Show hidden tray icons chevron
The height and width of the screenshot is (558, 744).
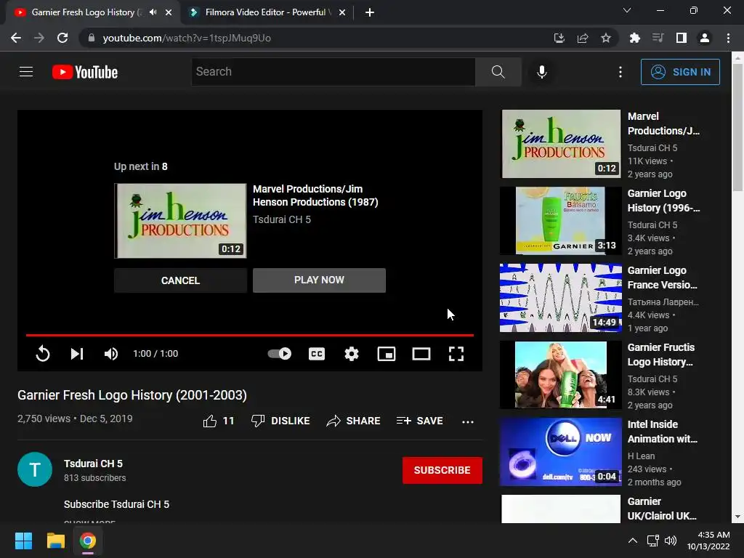coord(633,541)
